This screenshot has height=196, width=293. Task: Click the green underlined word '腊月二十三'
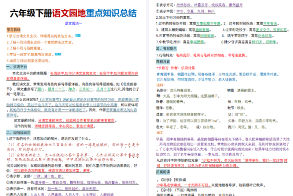[56, 89]
